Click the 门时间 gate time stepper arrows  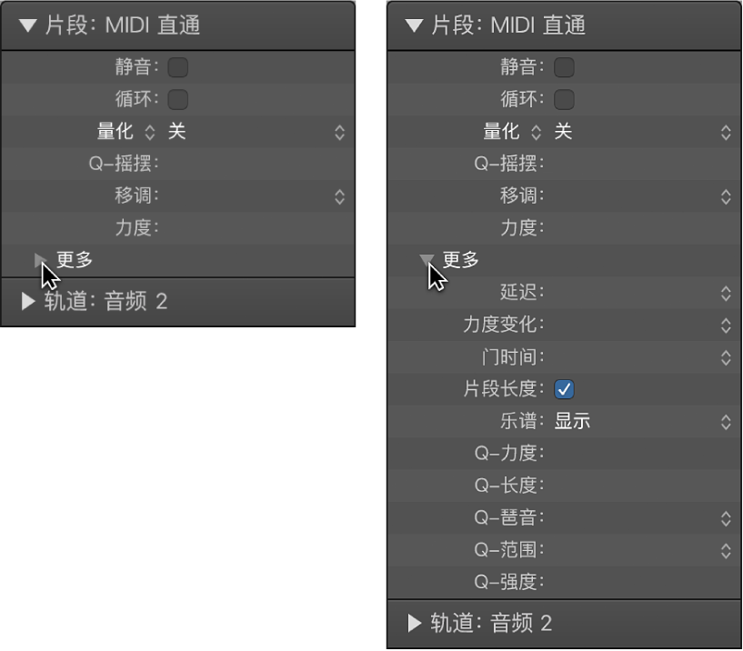pos(726,357)
